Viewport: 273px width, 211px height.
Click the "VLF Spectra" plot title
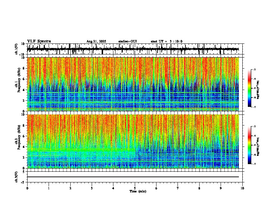click(x=39, y=41)
